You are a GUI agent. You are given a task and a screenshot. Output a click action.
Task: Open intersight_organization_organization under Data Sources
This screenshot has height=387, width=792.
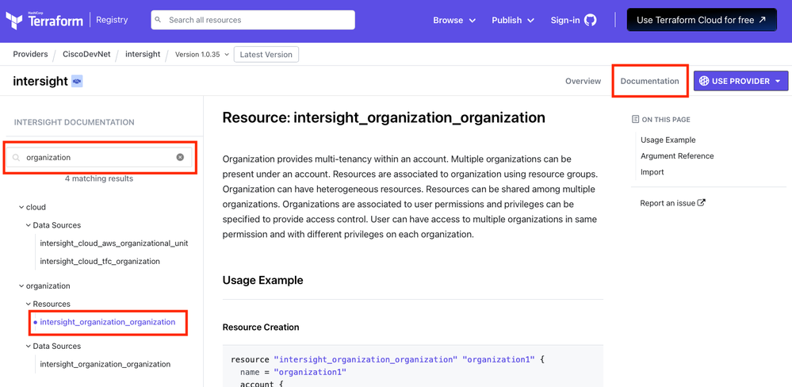pos(105,364)
